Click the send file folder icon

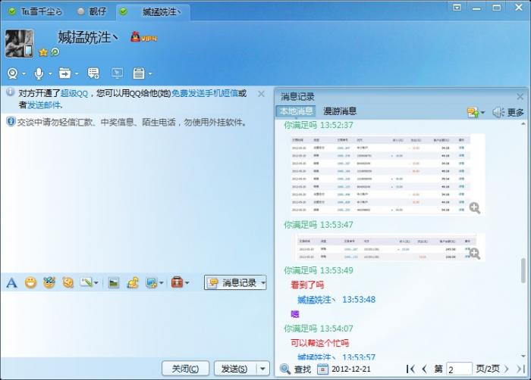tap(64, 73)
